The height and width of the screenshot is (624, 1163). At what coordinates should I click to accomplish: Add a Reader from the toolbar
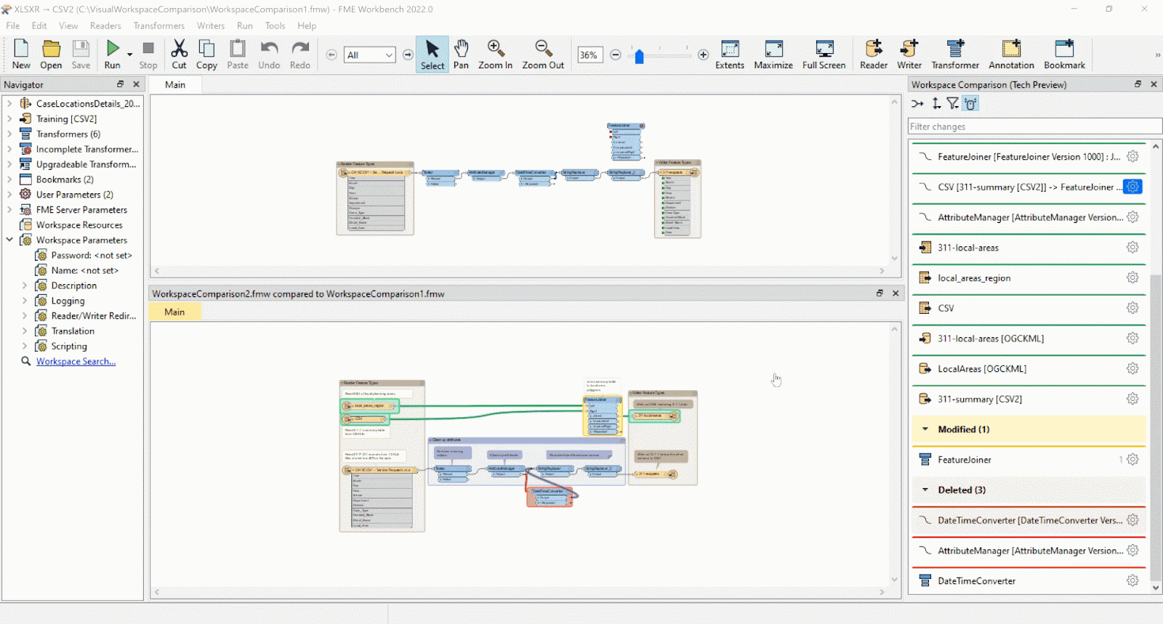point(873,49)
